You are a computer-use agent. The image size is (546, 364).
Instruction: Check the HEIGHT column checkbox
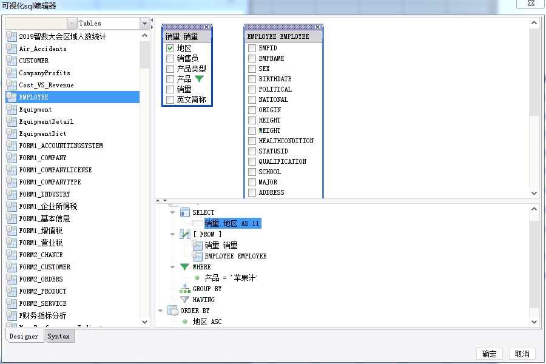pyautogui.click(x=252, y=120)
